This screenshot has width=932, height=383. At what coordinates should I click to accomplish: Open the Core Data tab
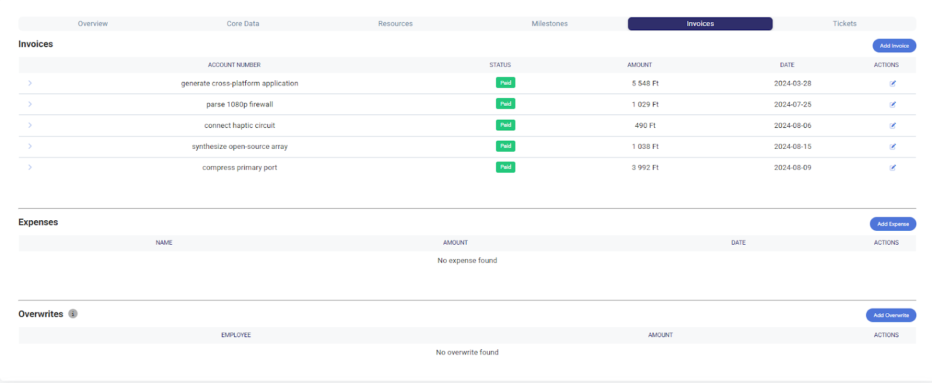(243, 24)
